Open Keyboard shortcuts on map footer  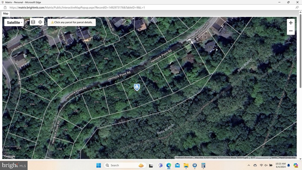(184, 158)
